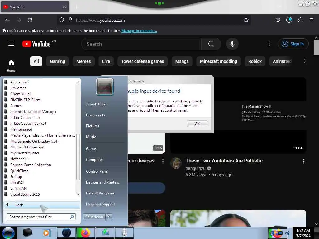Open the Pocket save icon
This screenshot has width=319, height=239.
click(x=278, y=20)
